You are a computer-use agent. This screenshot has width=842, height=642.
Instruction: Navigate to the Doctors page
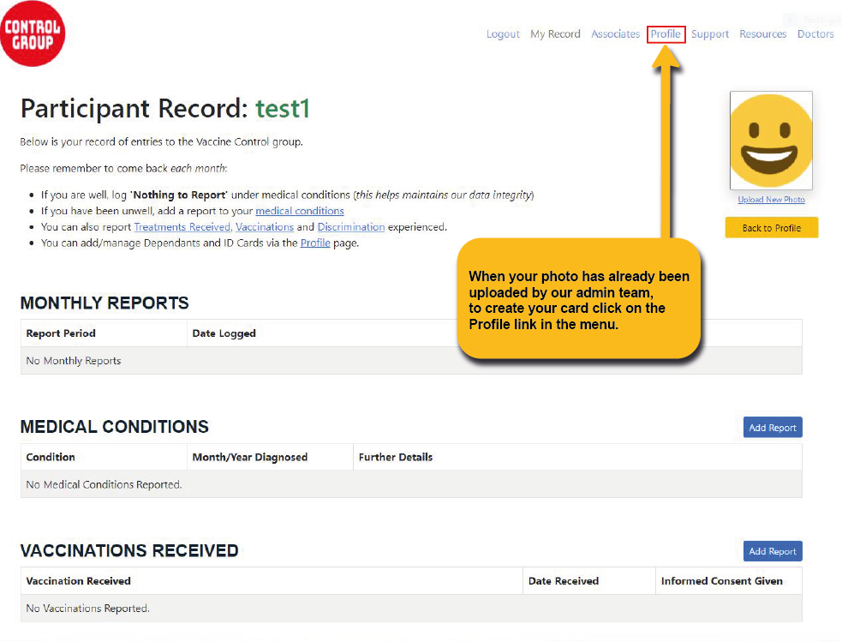pos(815,34)
